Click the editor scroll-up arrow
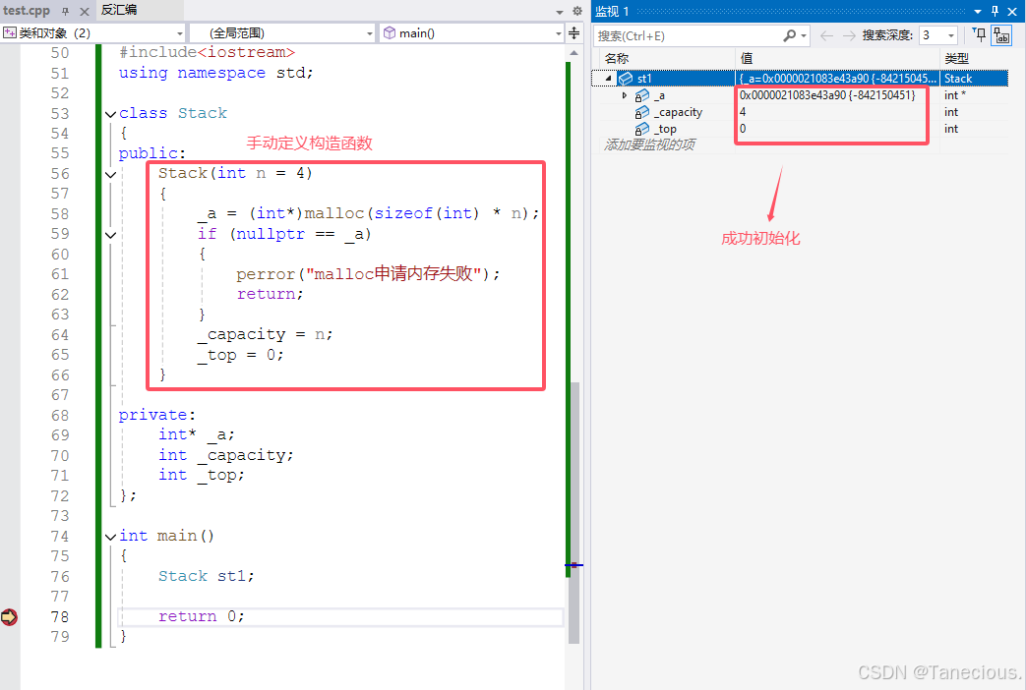The width and height of the screenshot is (1026, 690). tap(573, 53)
